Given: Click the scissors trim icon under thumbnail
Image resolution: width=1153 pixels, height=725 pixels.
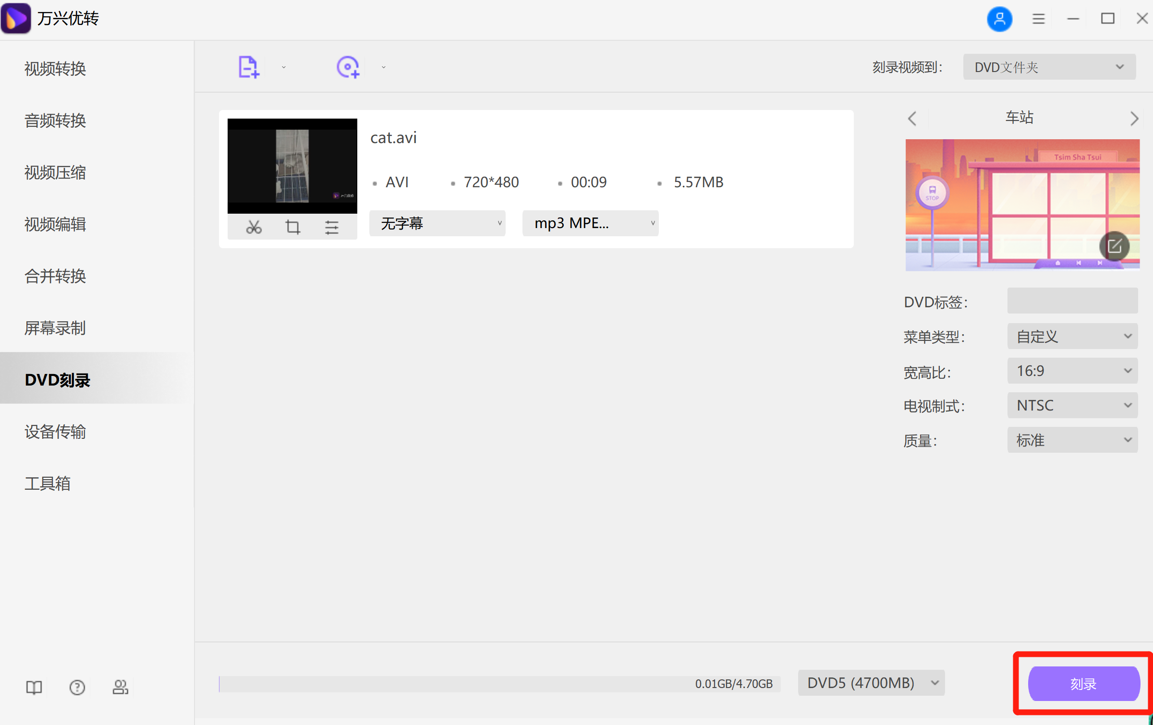Looking at the screenshot, I should [254, 227].
